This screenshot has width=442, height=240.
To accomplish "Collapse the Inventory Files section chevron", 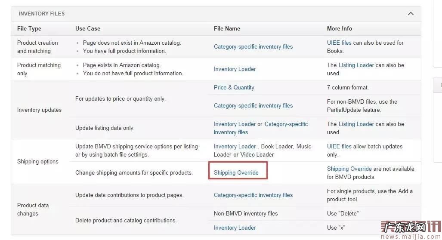I will (x=411, y=14).
